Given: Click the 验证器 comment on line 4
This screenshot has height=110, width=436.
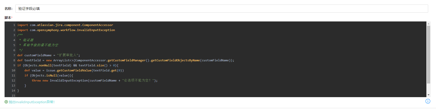Looking at the screenshot, I should point(28,40).
